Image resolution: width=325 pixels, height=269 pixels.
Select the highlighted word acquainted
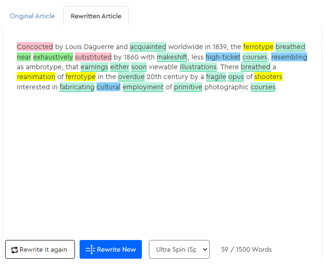pos(148,47)
